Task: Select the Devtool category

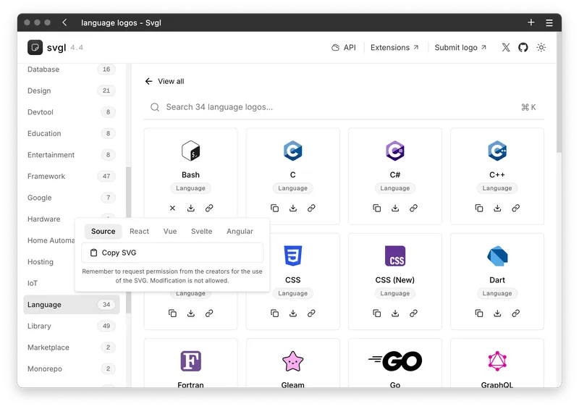Action: [x=71, y=112]
